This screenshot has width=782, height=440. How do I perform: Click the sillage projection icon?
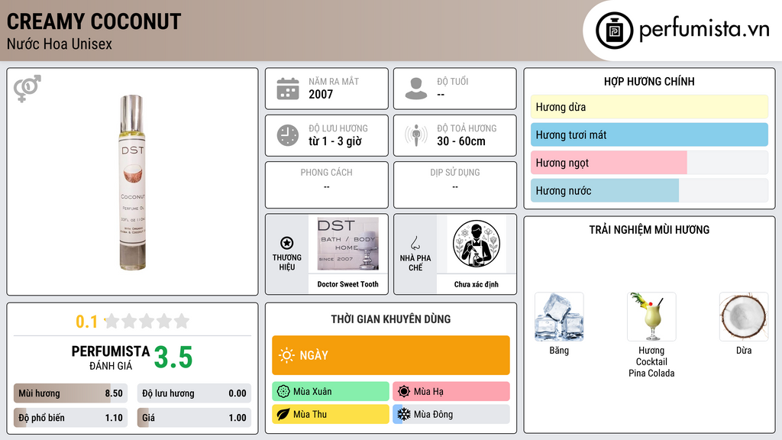(x=416, y=135)
